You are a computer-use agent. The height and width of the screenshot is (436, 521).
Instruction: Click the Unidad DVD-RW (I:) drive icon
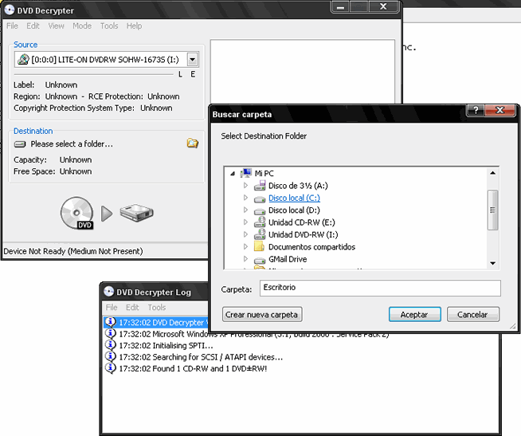pos(259,235)
